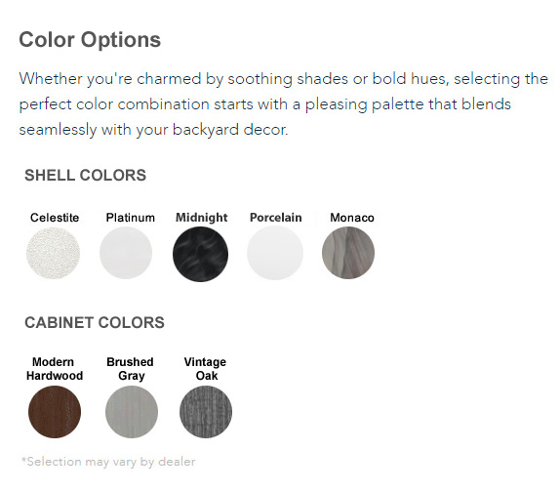Select the Modern Hardwood cabinet swatch

tap(55, 412)
